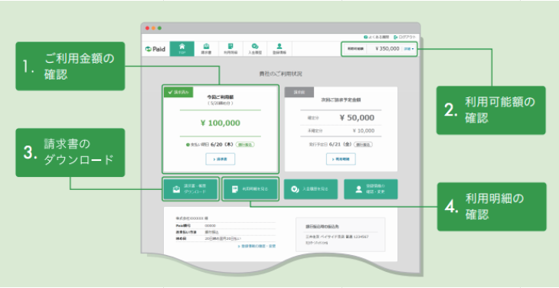Click the 貴社のご利用状況 heading
The height and width of the screenshot is (288, 559).
pyautogui.click(x=280, y=74)
